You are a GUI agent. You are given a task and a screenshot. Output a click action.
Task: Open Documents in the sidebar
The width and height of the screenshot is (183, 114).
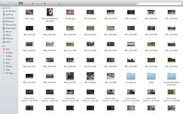[9, 25]
